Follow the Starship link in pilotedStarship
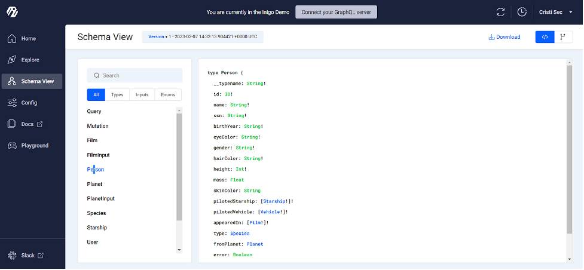 [275, 201]
